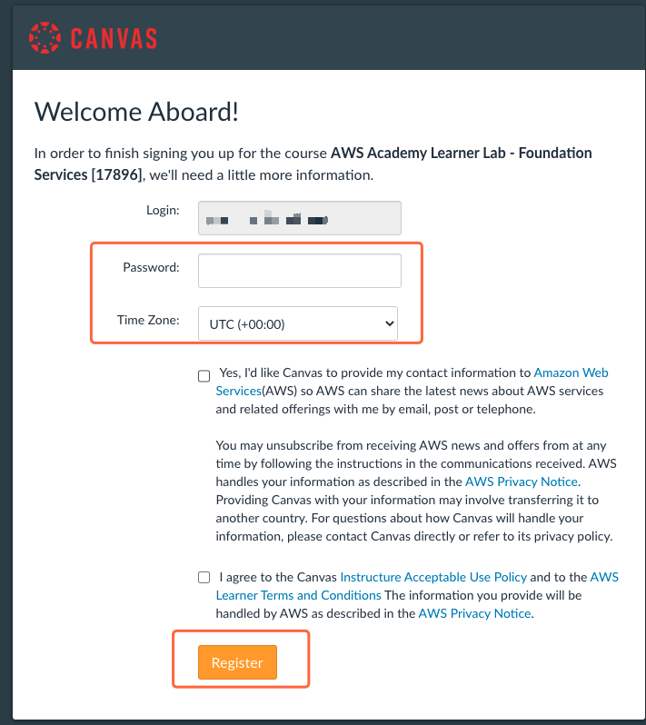Click the Login label text
This screenshot has height=725, width=646.
pyautogui.click(x=163, y=211)
